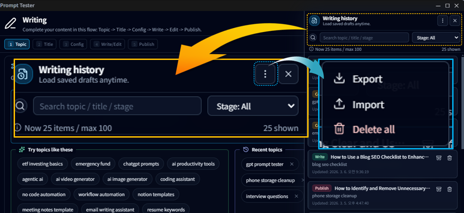Click the pencil icon beside Writing heading
The height and width of the screenshot is (213, 464).
11,24
